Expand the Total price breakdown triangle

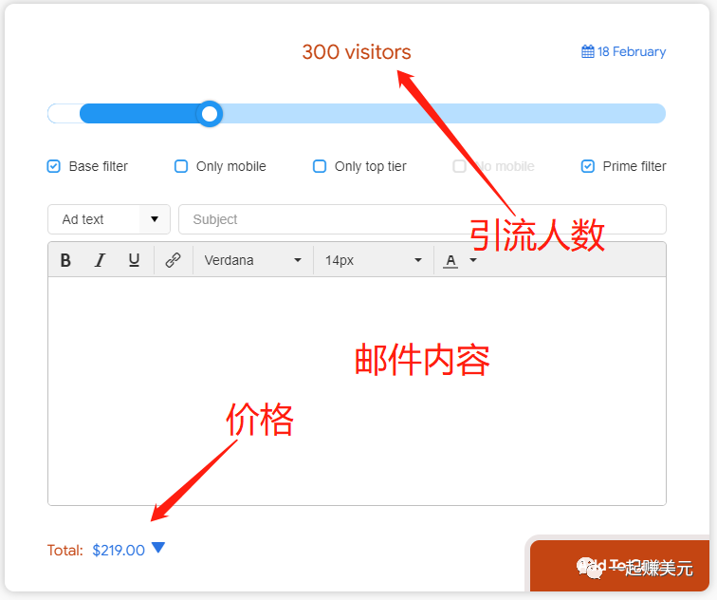[x=158, y=548]
